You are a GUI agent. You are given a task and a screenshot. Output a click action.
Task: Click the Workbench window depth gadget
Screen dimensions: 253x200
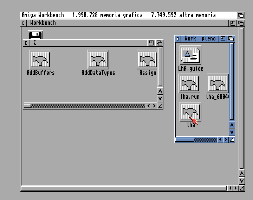click(241, 23)
